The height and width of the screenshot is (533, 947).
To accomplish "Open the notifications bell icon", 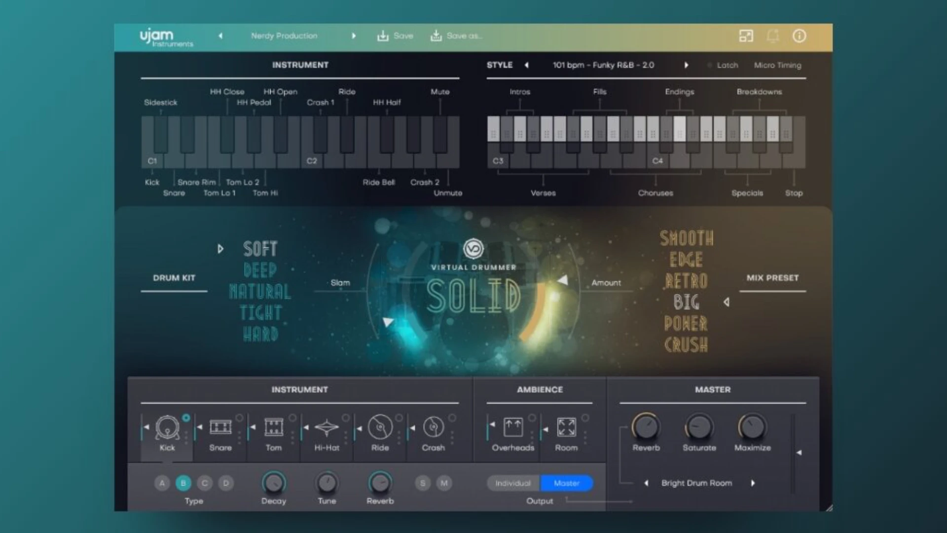I will [x=773, y=36].
